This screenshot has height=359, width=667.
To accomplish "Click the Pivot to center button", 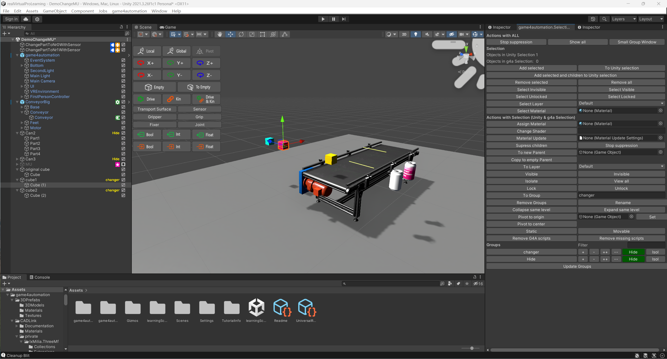I will 531,224.
